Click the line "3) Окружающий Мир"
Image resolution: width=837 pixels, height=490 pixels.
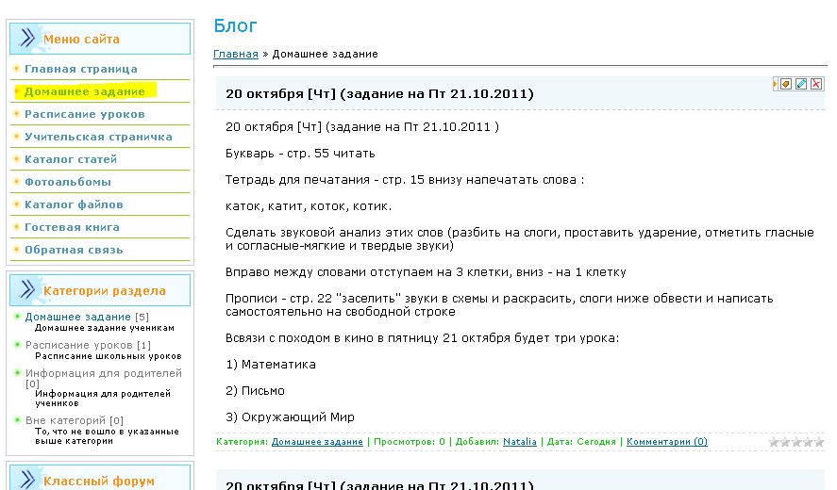(x=290, y=416)
